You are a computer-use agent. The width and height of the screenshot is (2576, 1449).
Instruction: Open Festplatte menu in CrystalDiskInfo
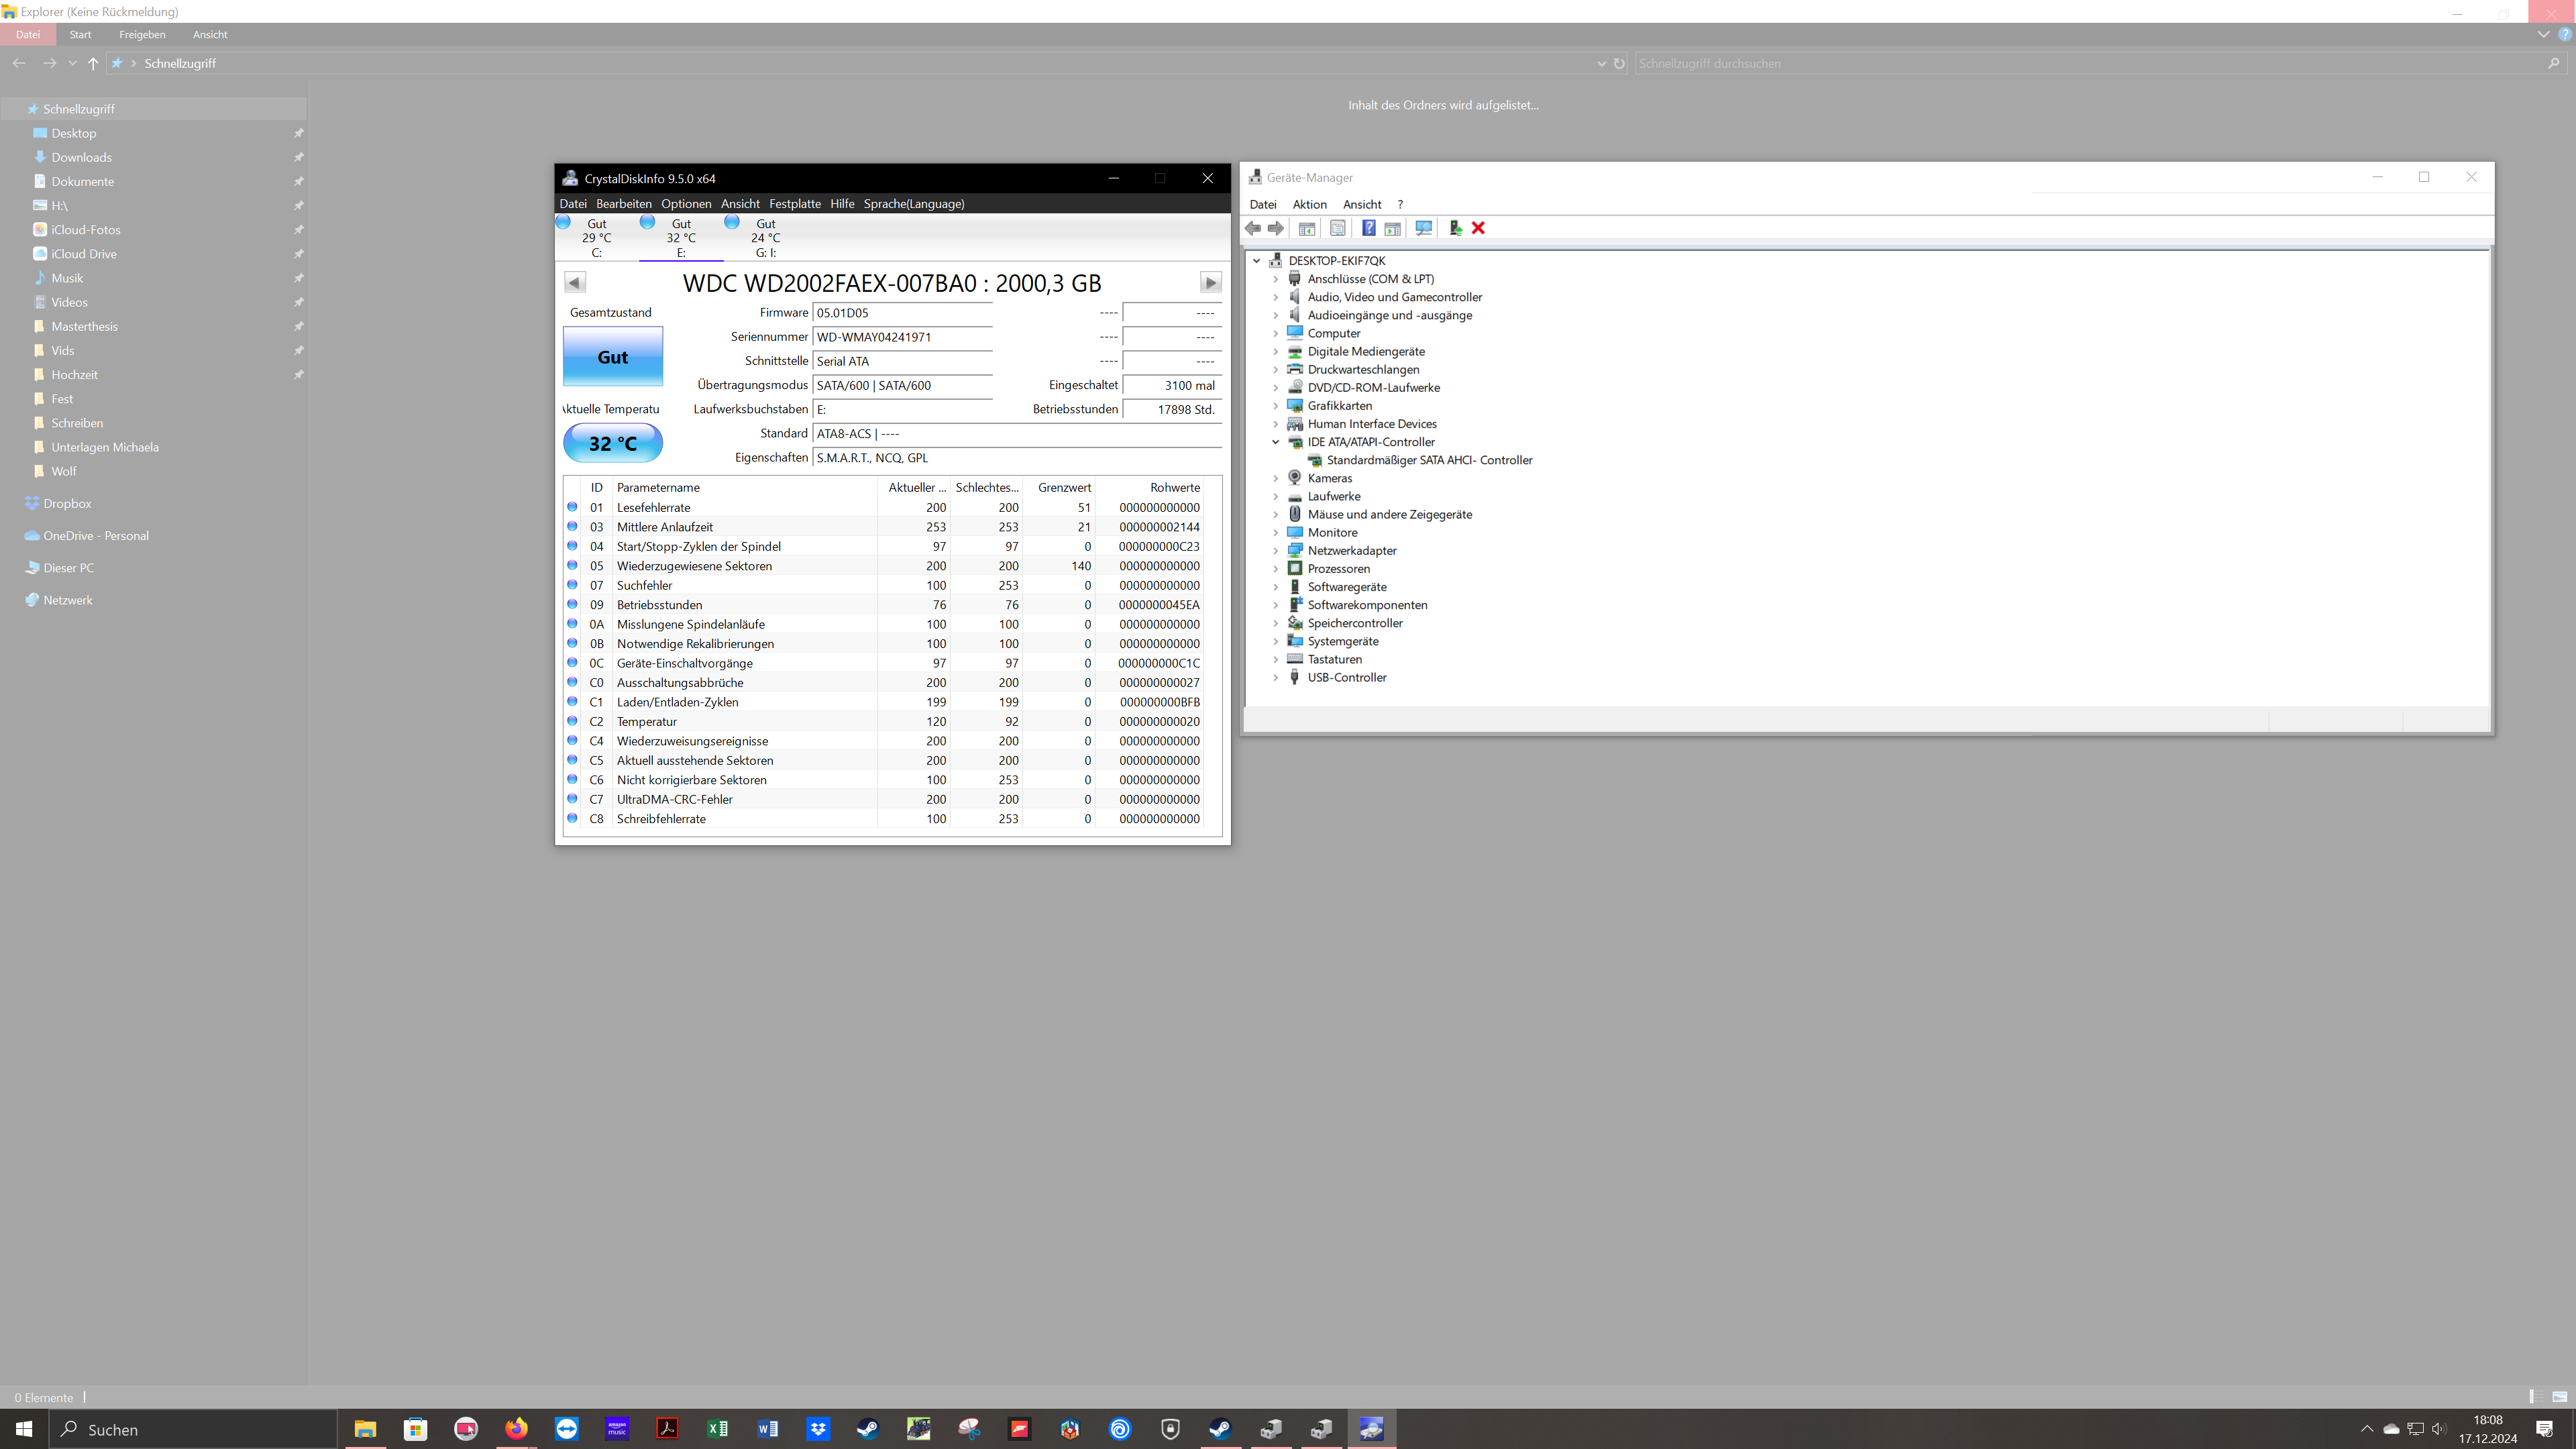[x=794, y=204]
